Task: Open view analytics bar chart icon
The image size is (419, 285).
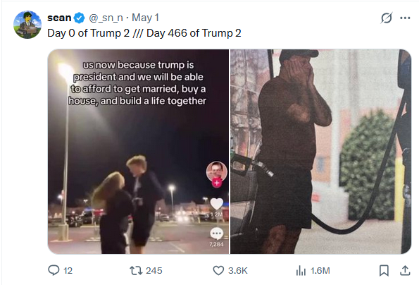Action: pyautogui.click(x=301, y=271)
